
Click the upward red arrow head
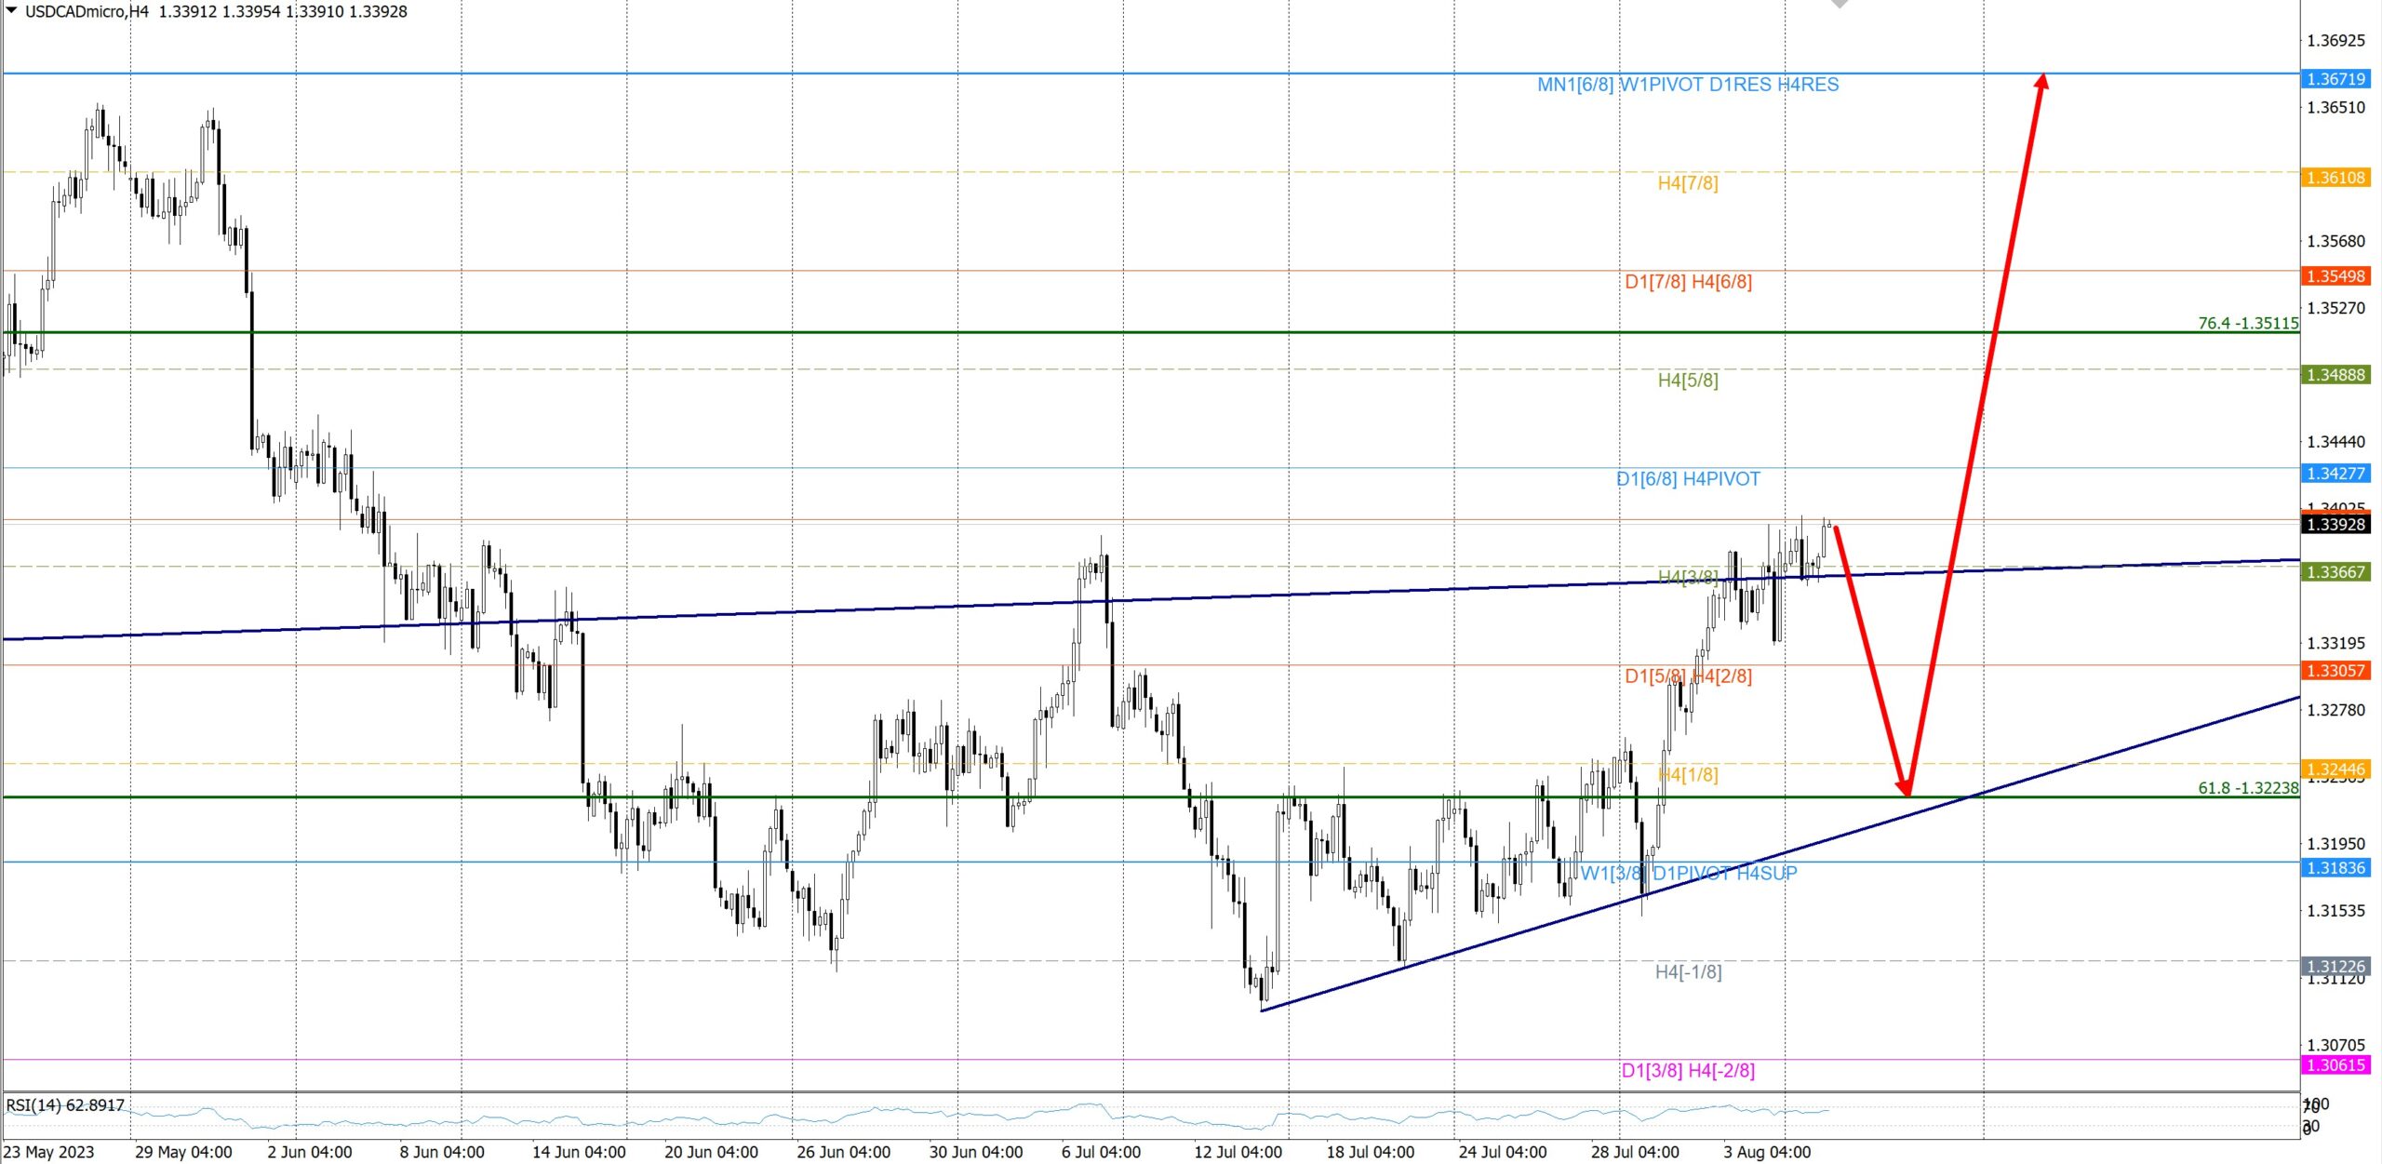tap(2041, 81)
